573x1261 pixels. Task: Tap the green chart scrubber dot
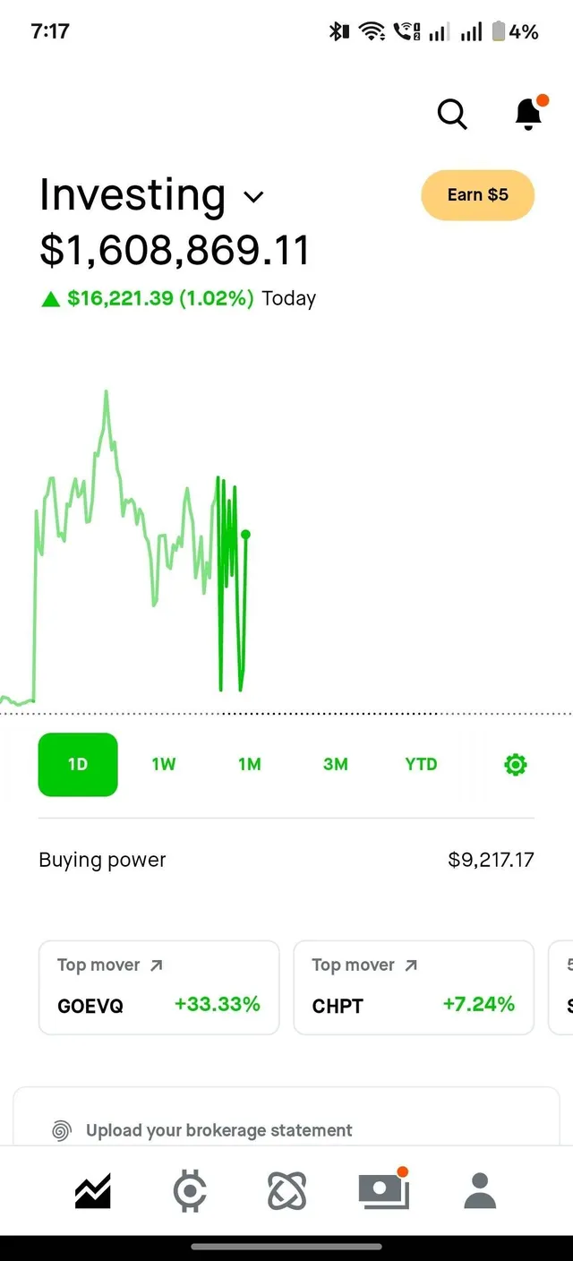[x=245, y=534]
